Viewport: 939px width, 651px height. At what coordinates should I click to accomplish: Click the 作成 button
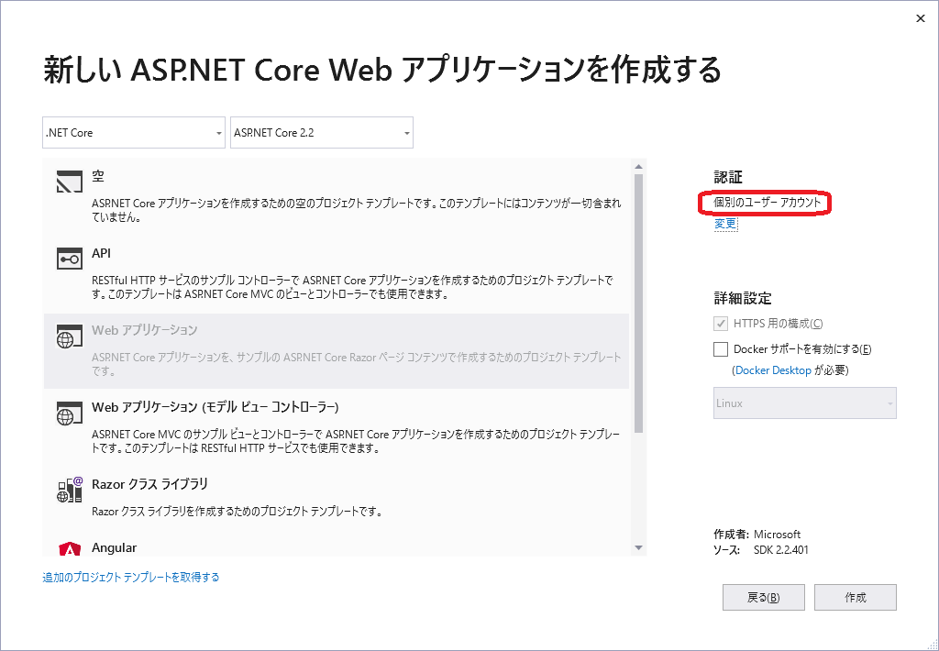click(x=856, y=597)
